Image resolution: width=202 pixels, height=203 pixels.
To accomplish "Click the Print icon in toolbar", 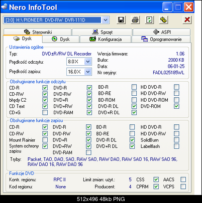I will click(x=135, y=20).
